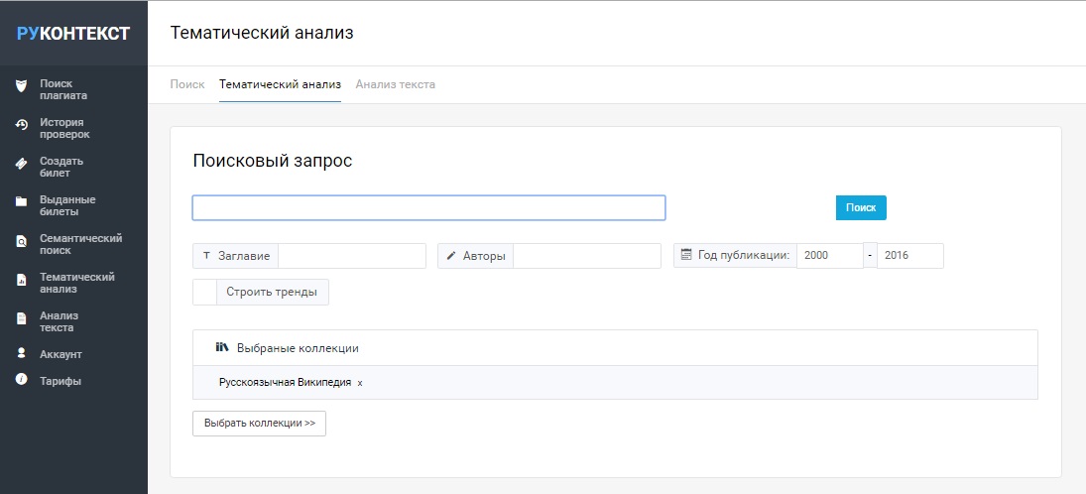Open the Аккаунт person icon

[22, 353]
